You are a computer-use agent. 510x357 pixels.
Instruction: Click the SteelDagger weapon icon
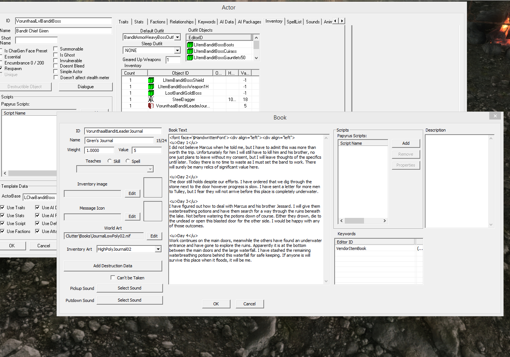pyautogui.click(x=151, y=100)
